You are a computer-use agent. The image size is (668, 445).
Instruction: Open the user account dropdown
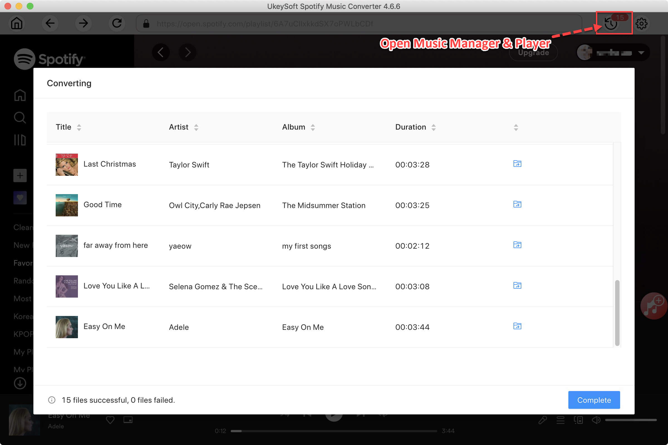(x=613, y=53)
